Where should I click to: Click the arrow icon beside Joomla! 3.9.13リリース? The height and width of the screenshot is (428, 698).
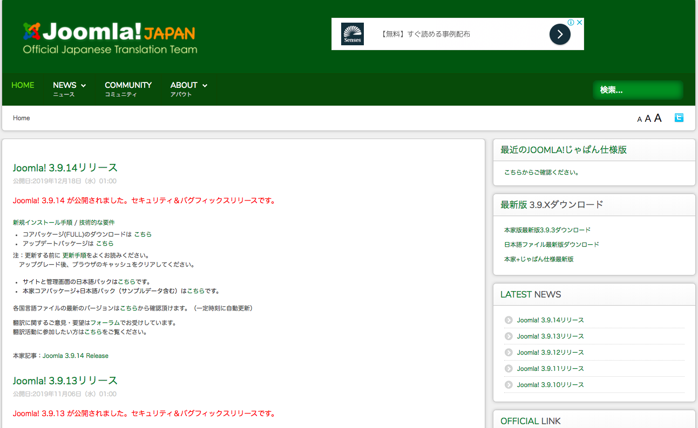coord(508,336)
